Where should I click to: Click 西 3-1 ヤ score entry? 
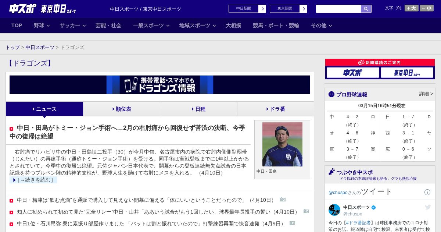click(408, 137)
